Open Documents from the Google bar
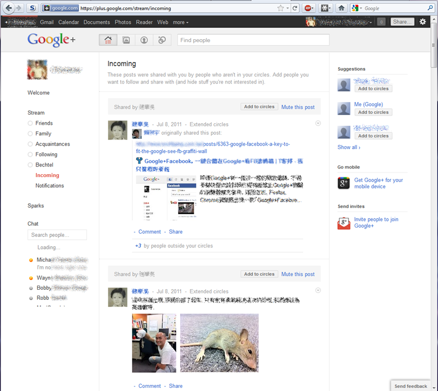Viewport: 438px width, 391px height. [97, 22]
